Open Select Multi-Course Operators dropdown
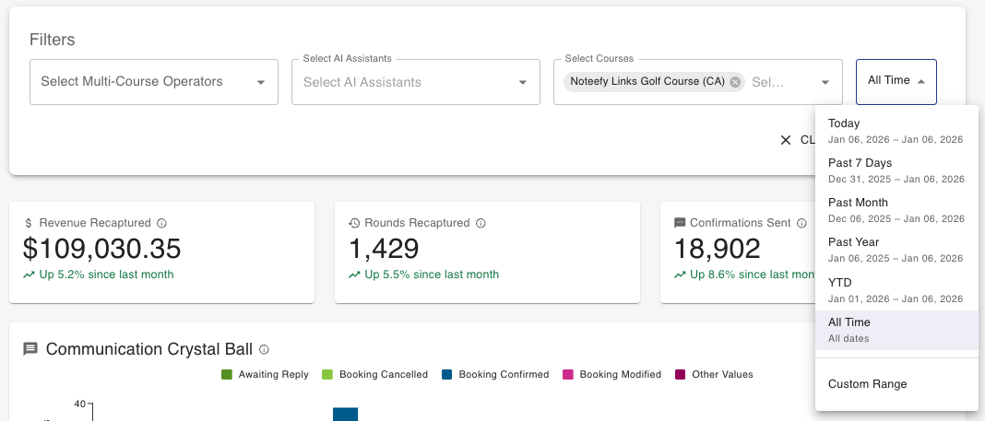The height and width of the screenshot is (421, 985). tap(154, 82)
